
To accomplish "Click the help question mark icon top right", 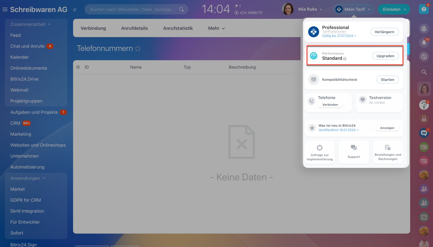I will (423, 9).
